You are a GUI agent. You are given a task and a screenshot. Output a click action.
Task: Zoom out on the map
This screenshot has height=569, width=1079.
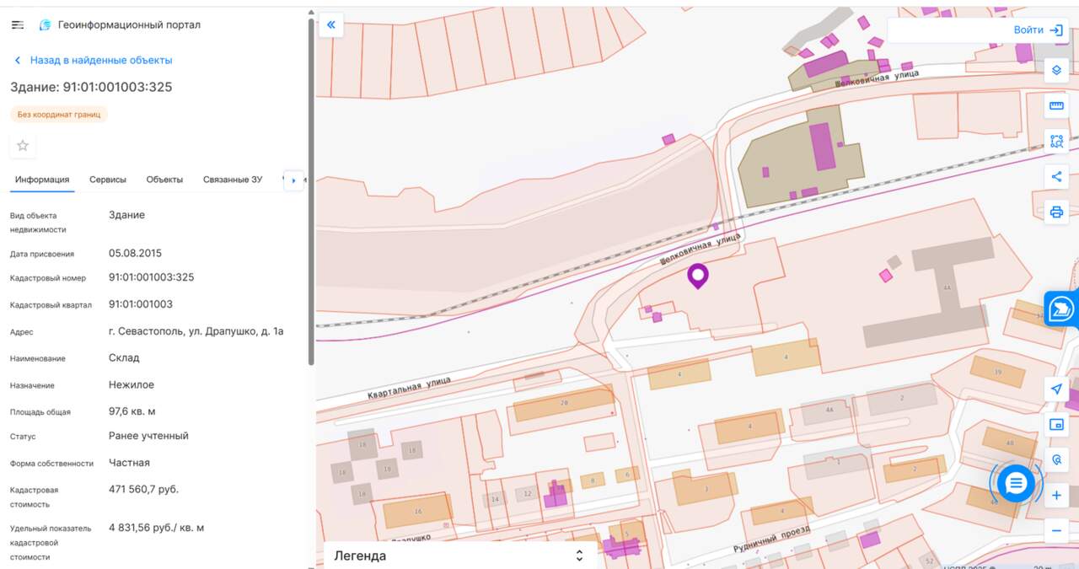[1056, 531]
